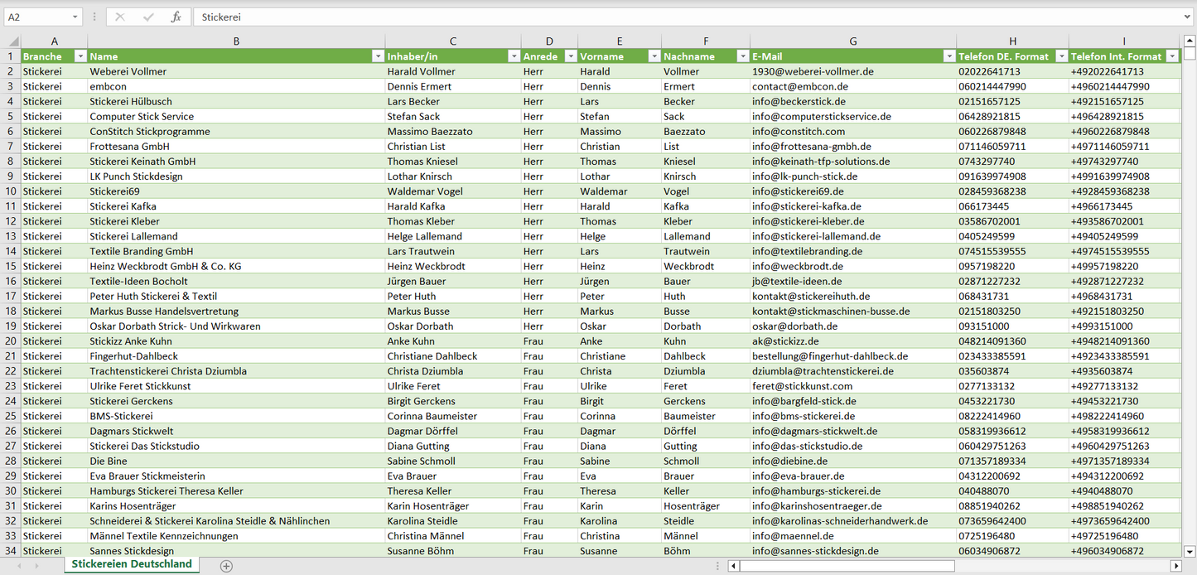Expand the formula bar with chevron
This screenshot has height=575, width=1197.
click(x=1188, y=17)
